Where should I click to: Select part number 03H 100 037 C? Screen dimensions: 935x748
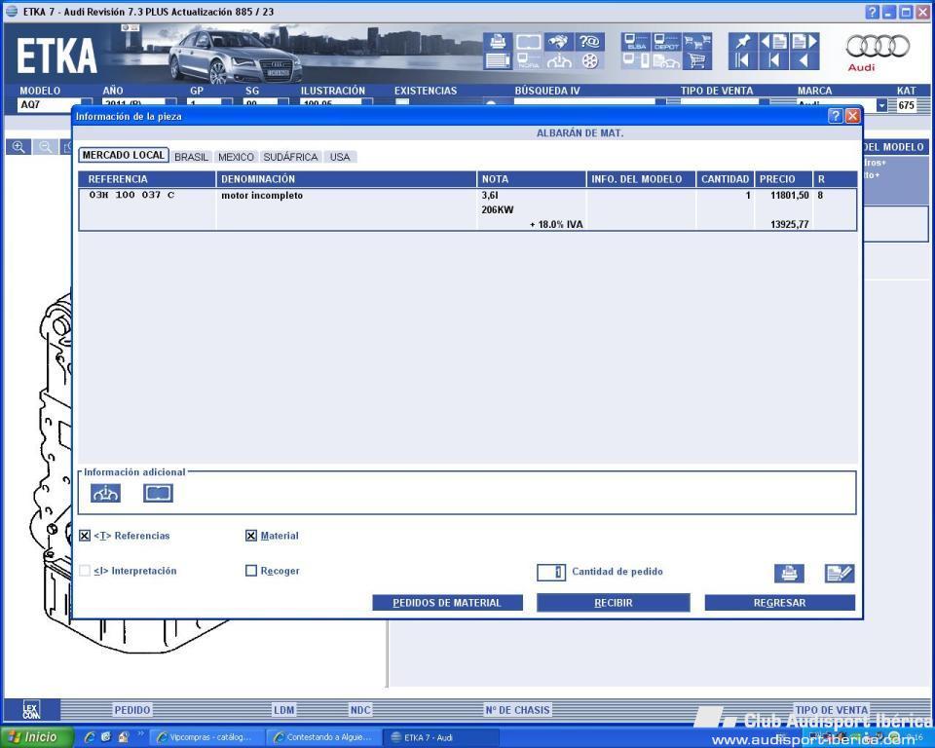[x=131, y=195]
